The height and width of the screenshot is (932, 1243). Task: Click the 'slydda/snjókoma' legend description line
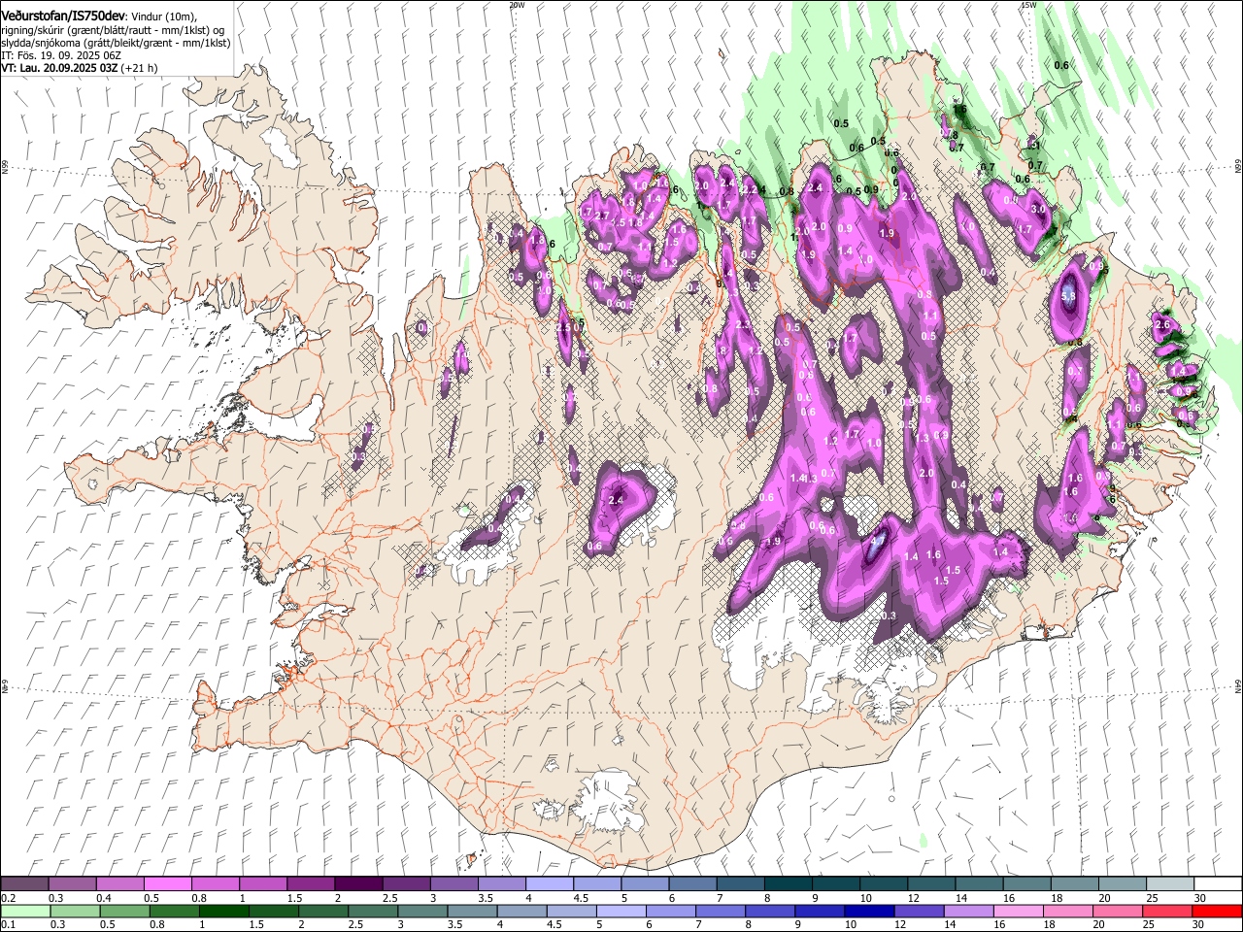(x=116, y=43)
